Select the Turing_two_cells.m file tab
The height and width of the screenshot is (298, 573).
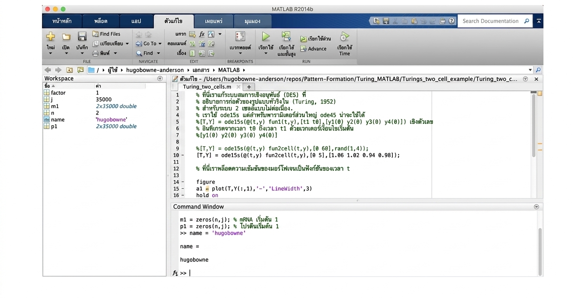207,87
